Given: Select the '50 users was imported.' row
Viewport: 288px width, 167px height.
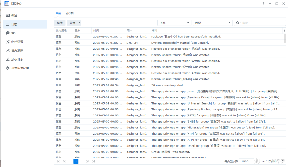Looking at the screenshot, I should tap(170, 85).
